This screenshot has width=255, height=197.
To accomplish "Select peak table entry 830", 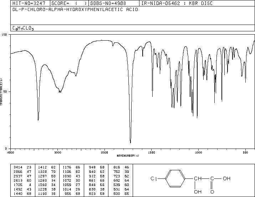I will (x=97, y=190).
